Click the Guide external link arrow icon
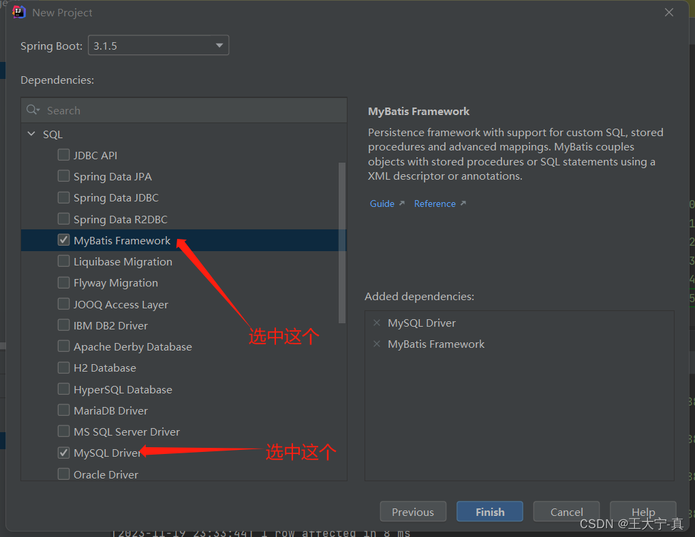The image size is (695, 537). coord(401,204)
